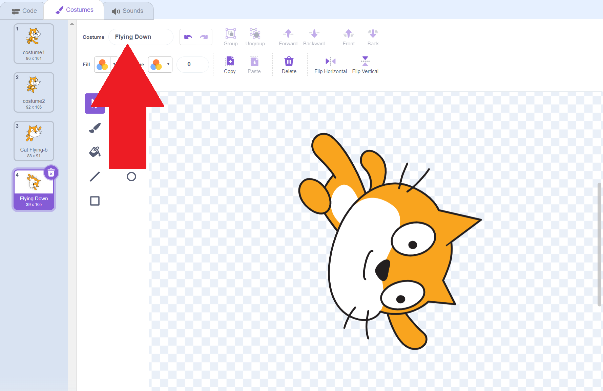Screen dimensions: 603x391
Task: Click the Group button
Action: click(x=231, y=37)
